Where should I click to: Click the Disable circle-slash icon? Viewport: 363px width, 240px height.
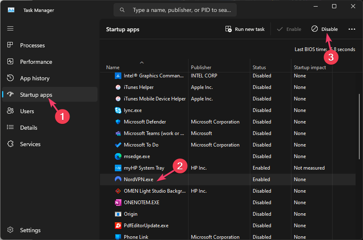tap(314, 29)
